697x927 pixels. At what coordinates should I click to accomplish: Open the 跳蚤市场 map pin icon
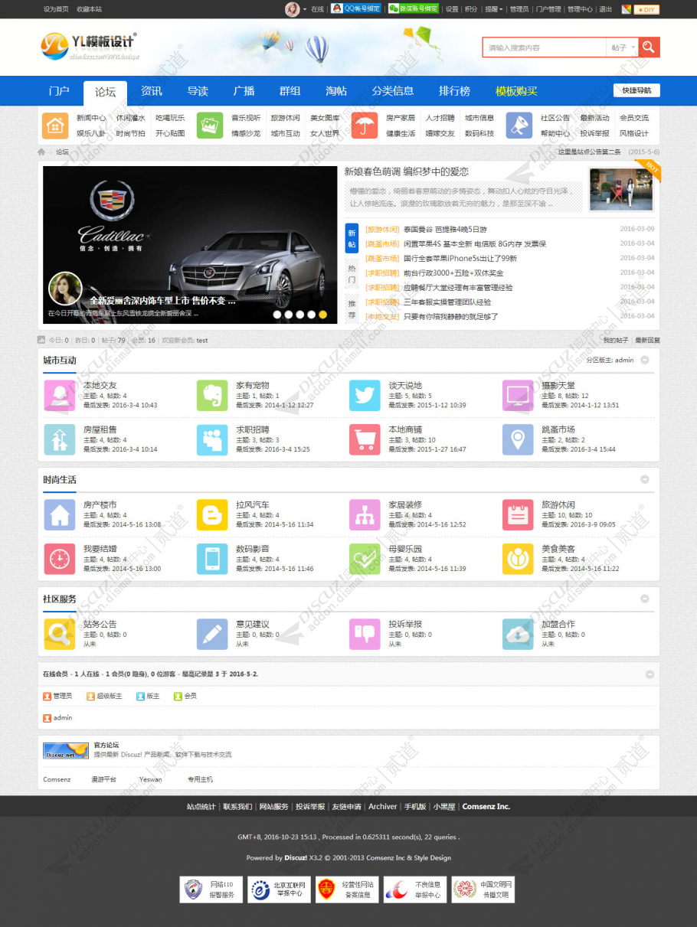click(x=518, y=439)
